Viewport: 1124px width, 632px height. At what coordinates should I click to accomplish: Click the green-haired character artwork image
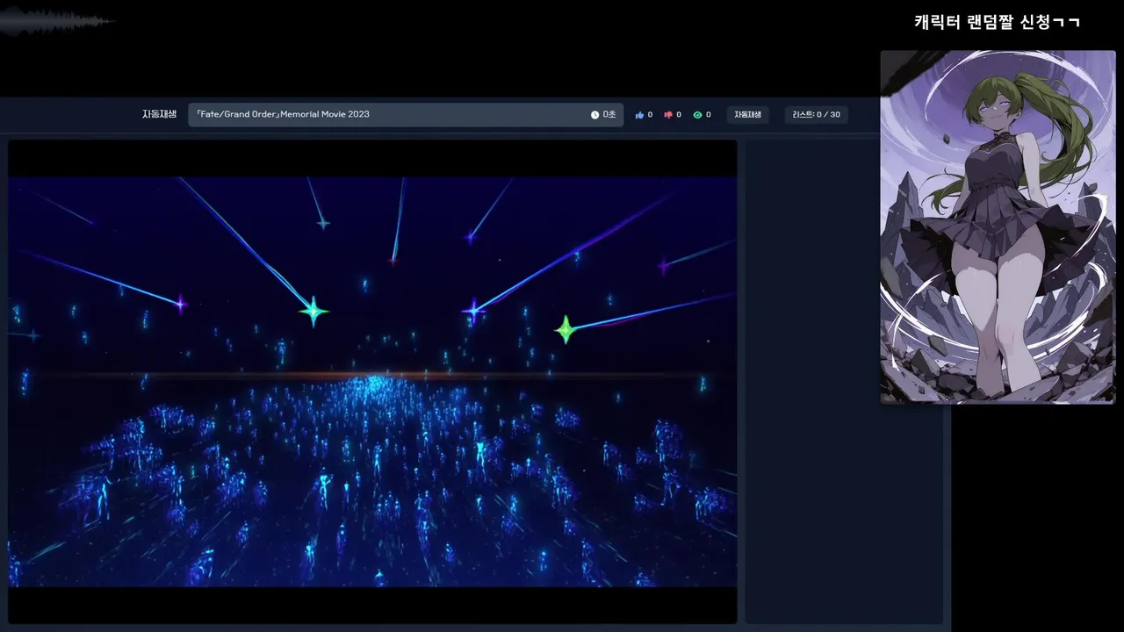998,226
